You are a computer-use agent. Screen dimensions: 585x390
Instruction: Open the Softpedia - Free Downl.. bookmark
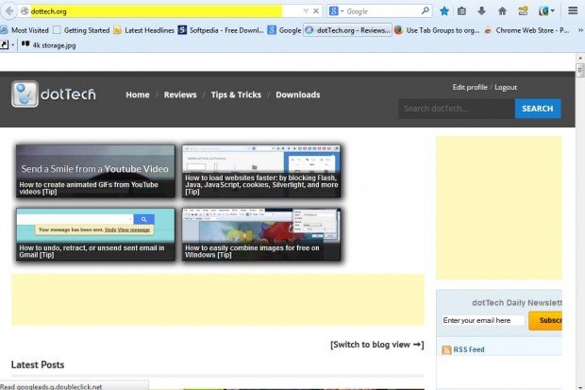click(x=221, y=30)
